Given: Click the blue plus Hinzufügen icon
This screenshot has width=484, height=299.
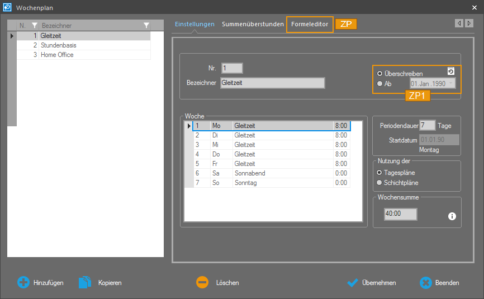Looking at the screenshot, I should (x=23, y=283).
